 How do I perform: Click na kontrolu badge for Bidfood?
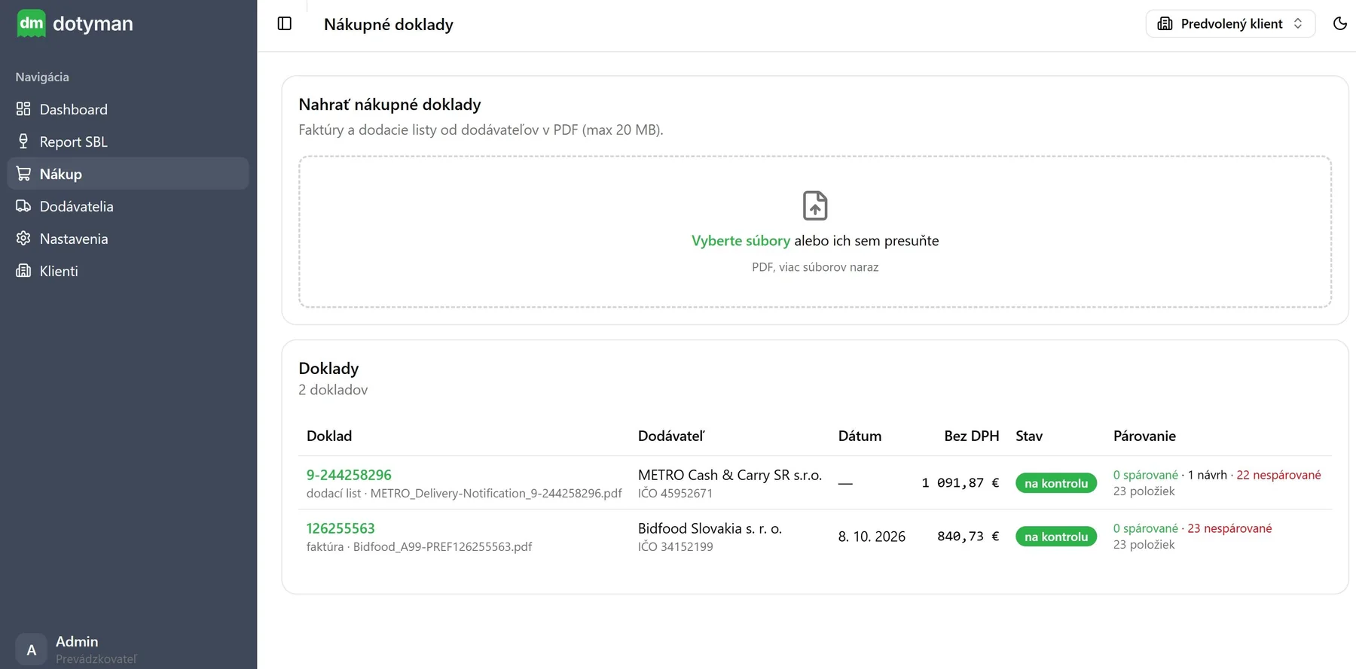pyautogui.click(x=1056, y=537)
